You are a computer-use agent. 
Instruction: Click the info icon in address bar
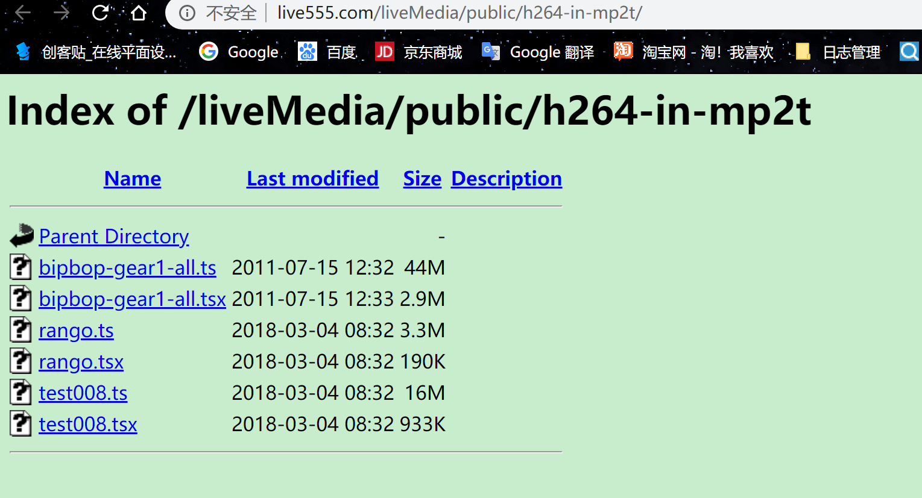[187, 12]
